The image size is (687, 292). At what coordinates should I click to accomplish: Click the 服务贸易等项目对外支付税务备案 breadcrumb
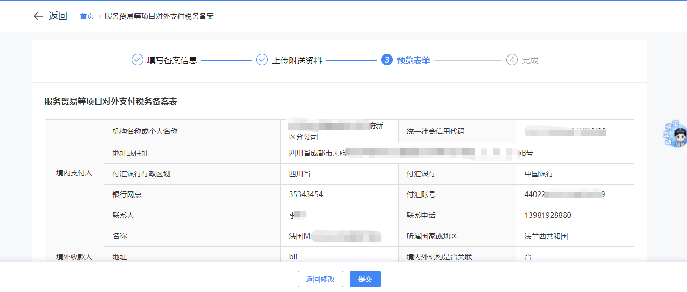pyautogui.click(x=159, y=16)
